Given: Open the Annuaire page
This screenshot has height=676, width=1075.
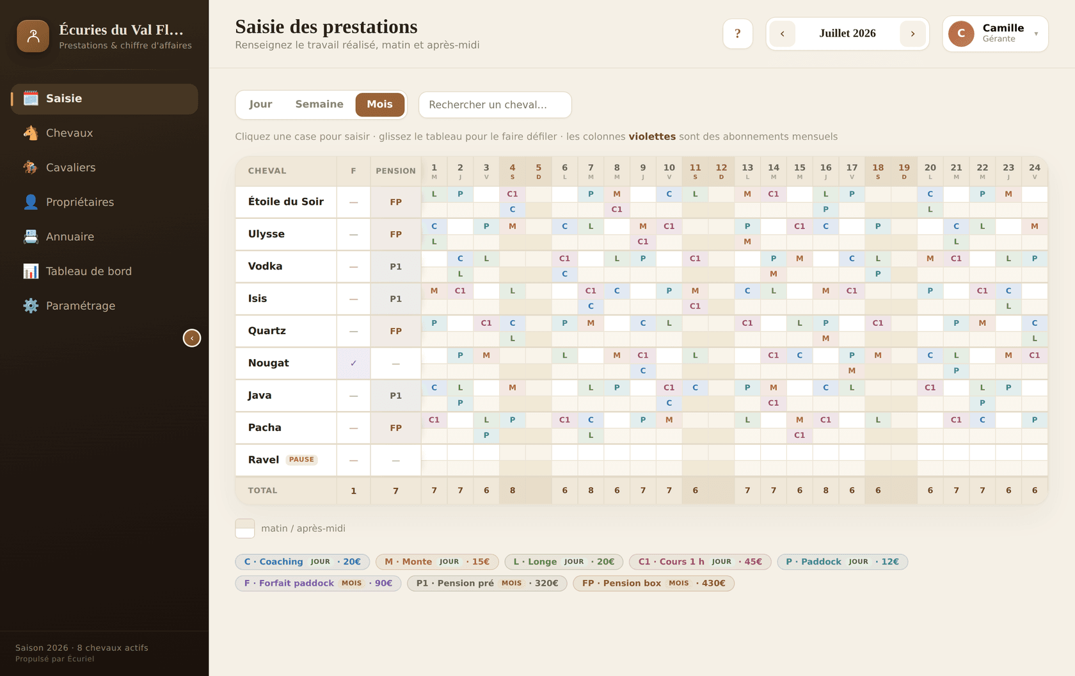Looking at the screenshot, I should tap(104, 237).
